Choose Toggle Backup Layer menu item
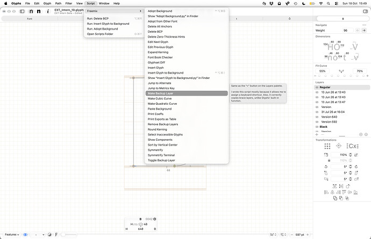 tap(187, 160)
